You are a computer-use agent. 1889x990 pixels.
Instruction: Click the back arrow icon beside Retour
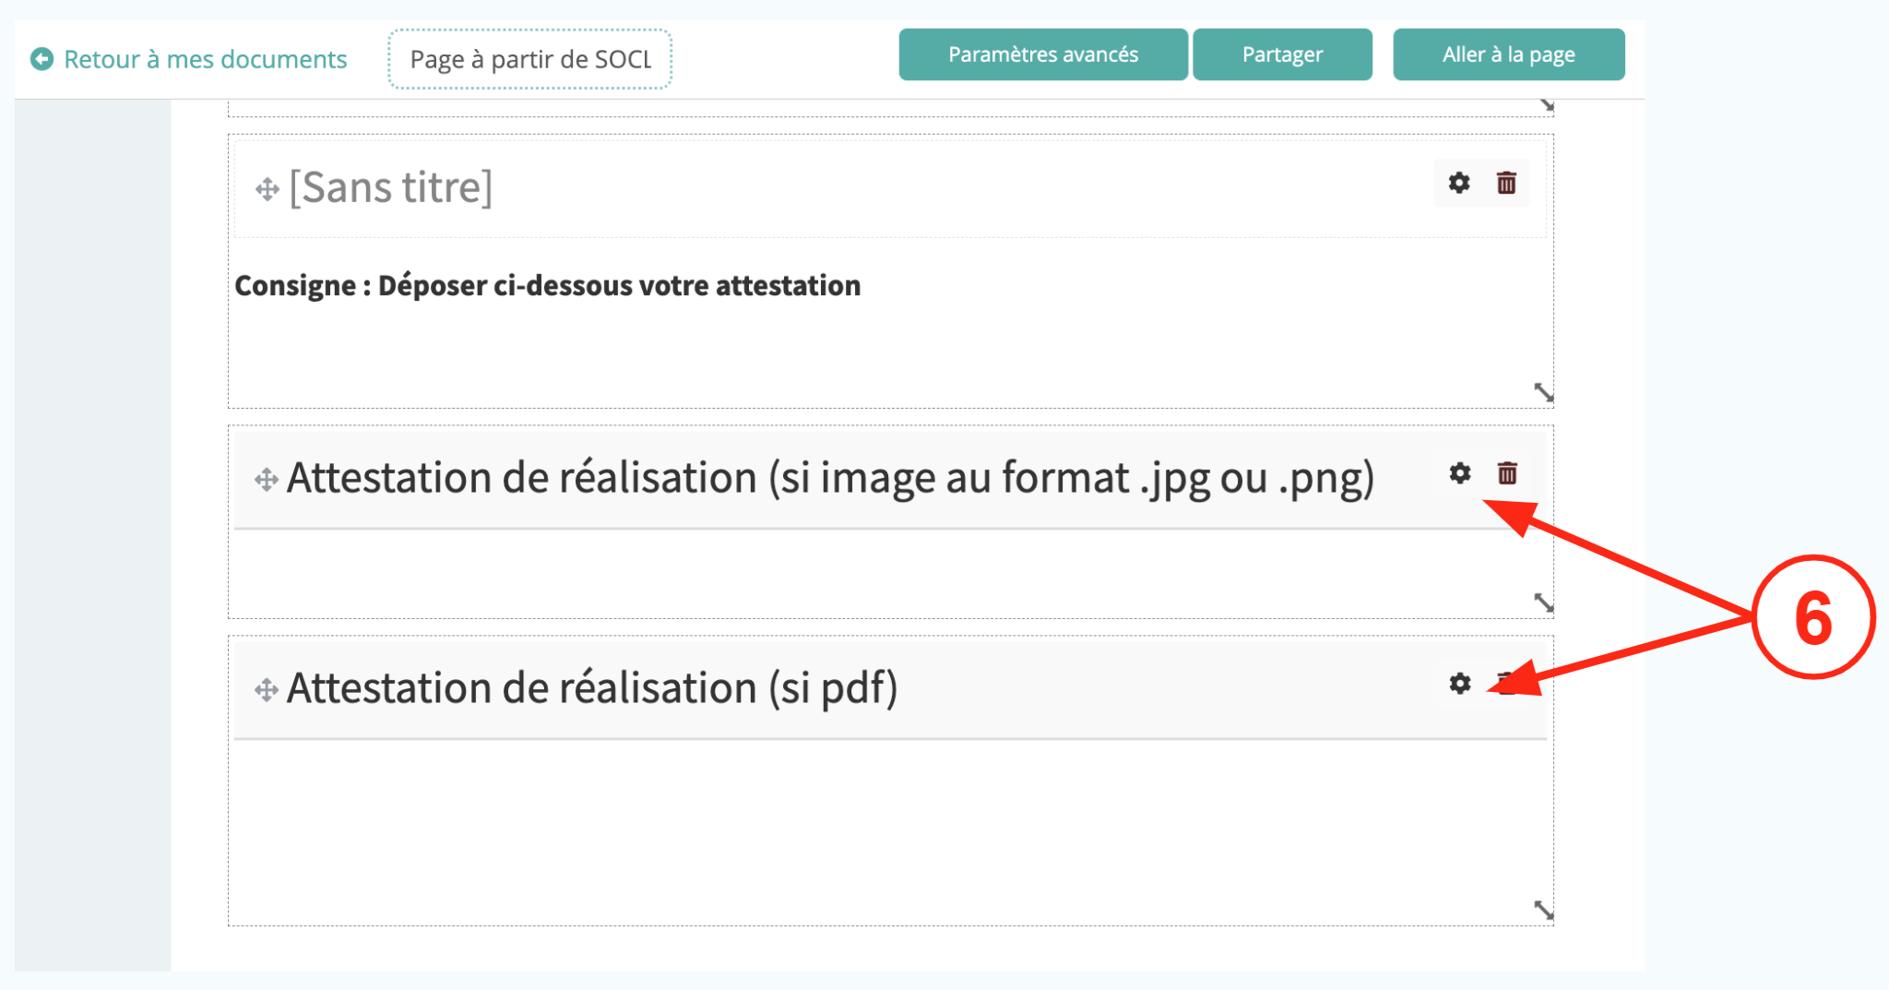pyautogui.click(x=42, y=59)
